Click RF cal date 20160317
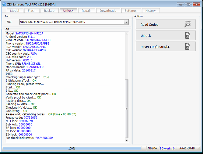The height and width of the screenshot is (154, 203). (29, 70)
